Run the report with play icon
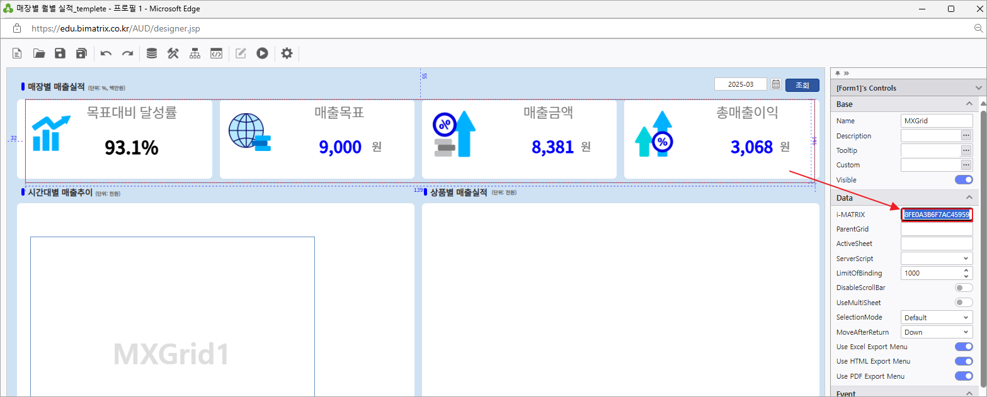The image size is (987, 397). [x=262, y=53]
